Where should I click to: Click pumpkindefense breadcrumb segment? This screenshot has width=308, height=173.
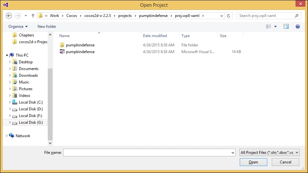[x=154, y=16]
